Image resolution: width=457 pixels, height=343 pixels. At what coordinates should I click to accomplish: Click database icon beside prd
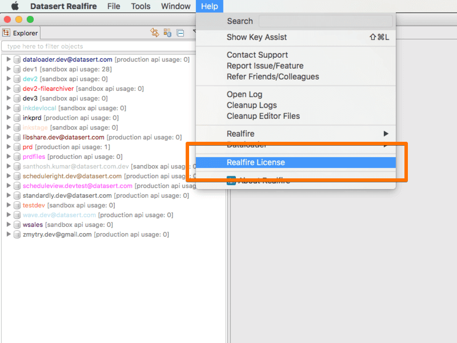point(17,147)
